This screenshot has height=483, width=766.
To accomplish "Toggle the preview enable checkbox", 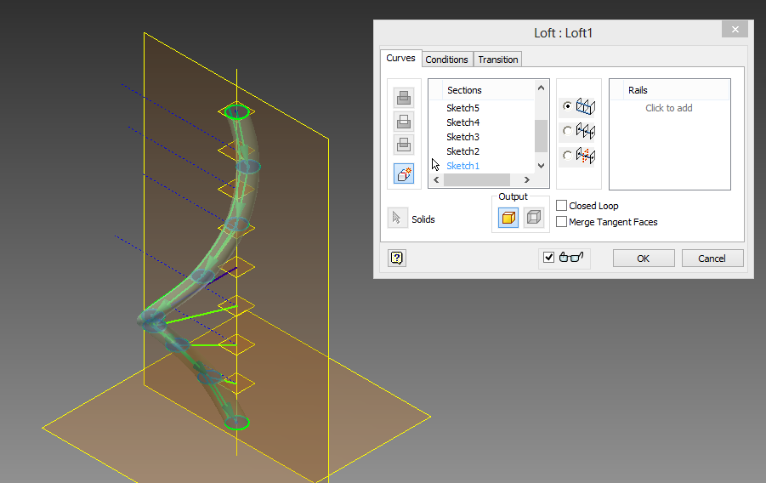I will point(548,257).
